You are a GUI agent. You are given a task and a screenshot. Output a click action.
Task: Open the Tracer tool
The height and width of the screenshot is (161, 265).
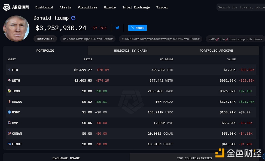(x=162, y=7)
